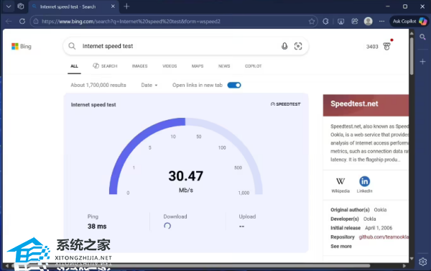Viewport: 431px width, 271px height.
Task: Click the microphone voice search icon
Action: 284,46
